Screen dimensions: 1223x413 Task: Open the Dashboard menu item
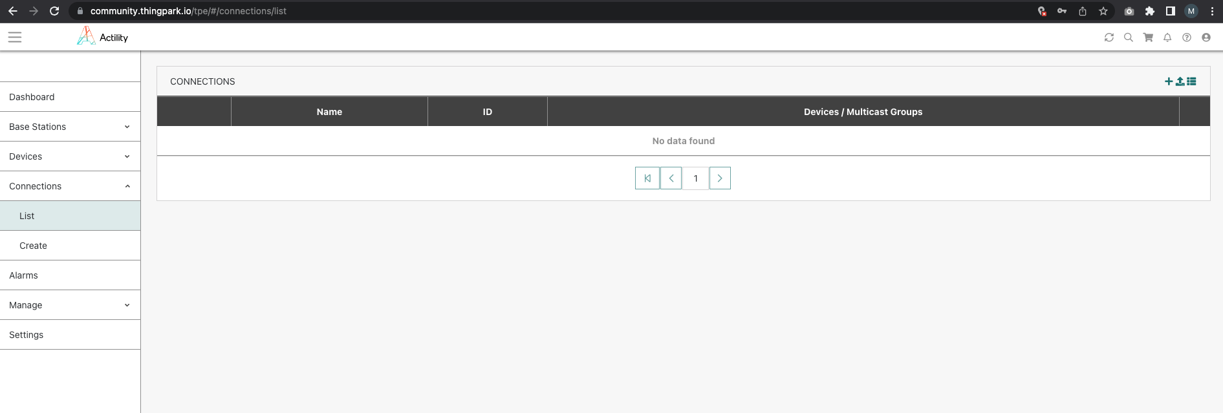(x=70, y=97)
